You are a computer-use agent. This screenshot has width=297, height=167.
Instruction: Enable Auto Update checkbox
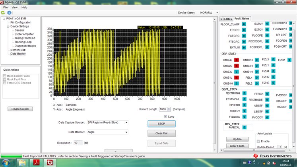pyautogui.click(x=258, y=142)
